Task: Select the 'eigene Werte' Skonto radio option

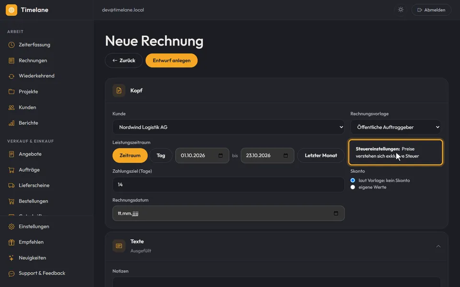Action: tap(353, 187)
